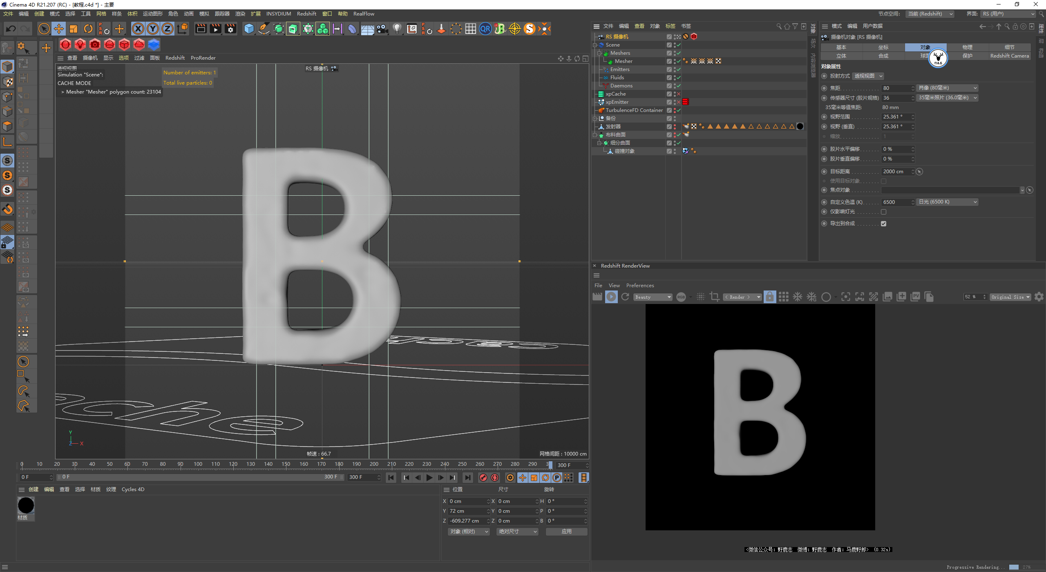Viewport: 1046px width, 572px height.
Task: Click the crop region icon in RenderView
Action: [x=715, y=297]
